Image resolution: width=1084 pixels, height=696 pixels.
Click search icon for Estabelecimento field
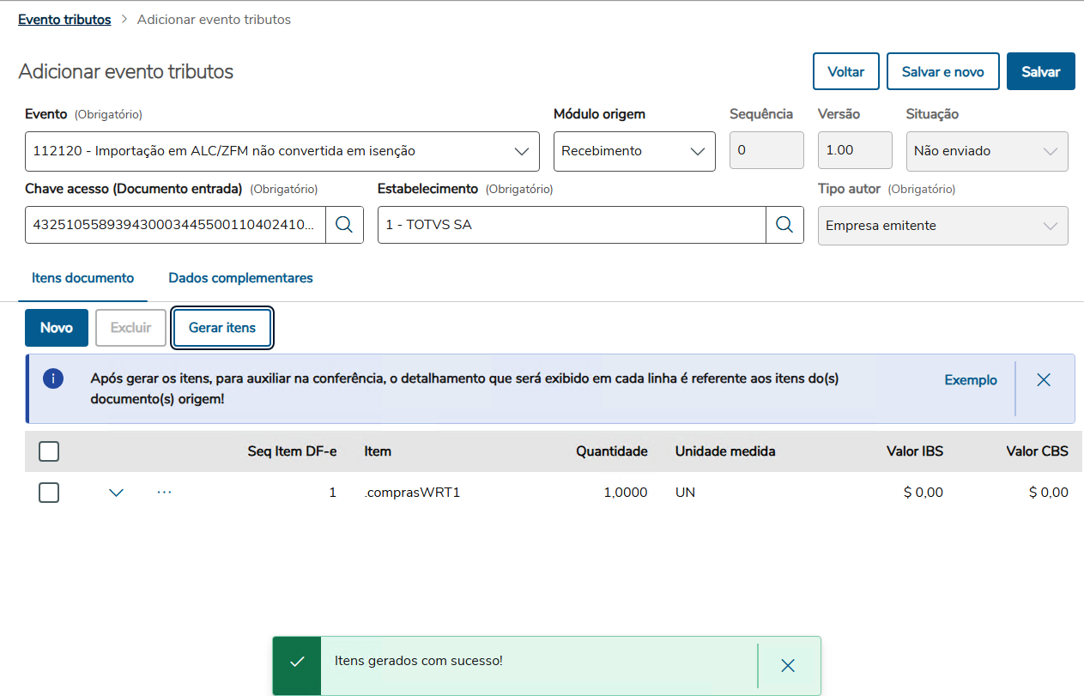[784, 225]
